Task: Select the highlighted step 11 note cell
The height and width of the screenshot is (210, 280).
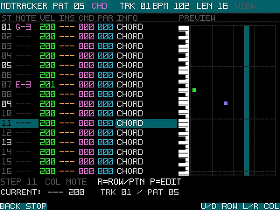Action: pyautogui.click(x=23, y=123)
